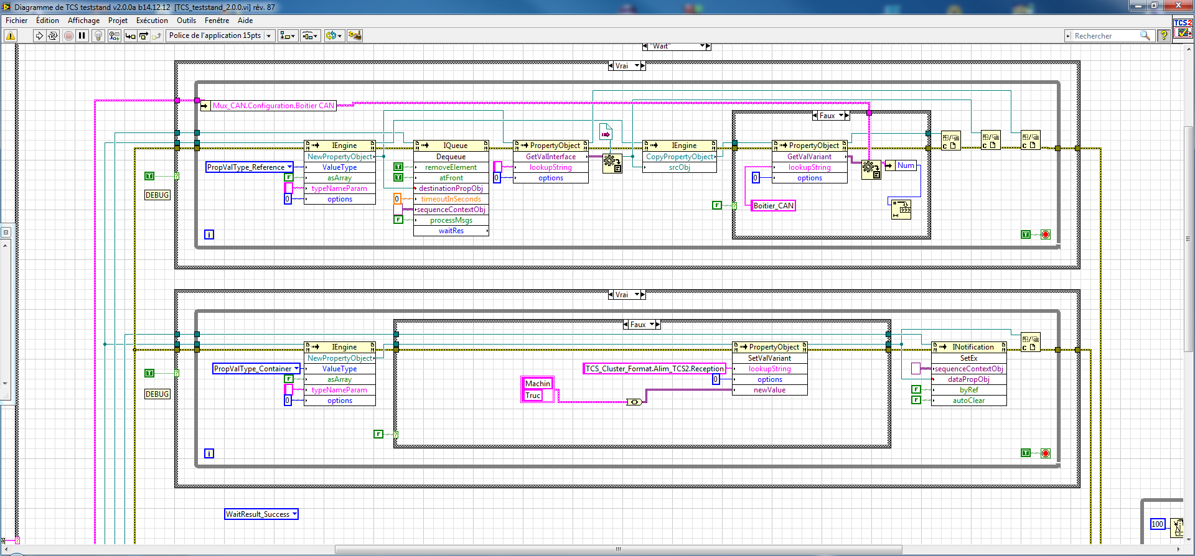
Task: Click the Pause toolbar button
Action: 82,35
